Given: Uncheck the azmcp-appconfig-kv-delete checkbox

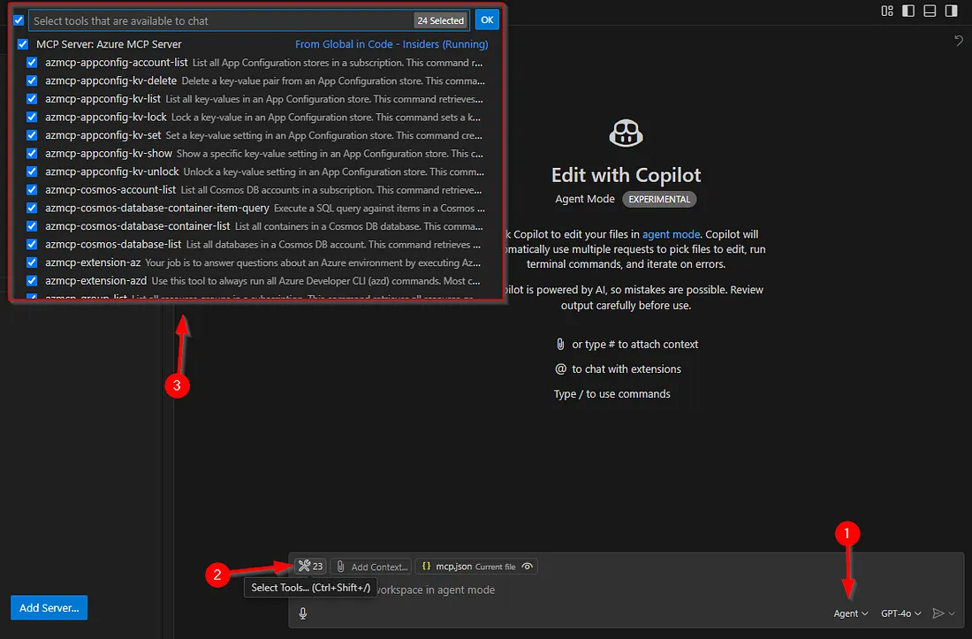Looking at the screenshot, I should 32,80.
